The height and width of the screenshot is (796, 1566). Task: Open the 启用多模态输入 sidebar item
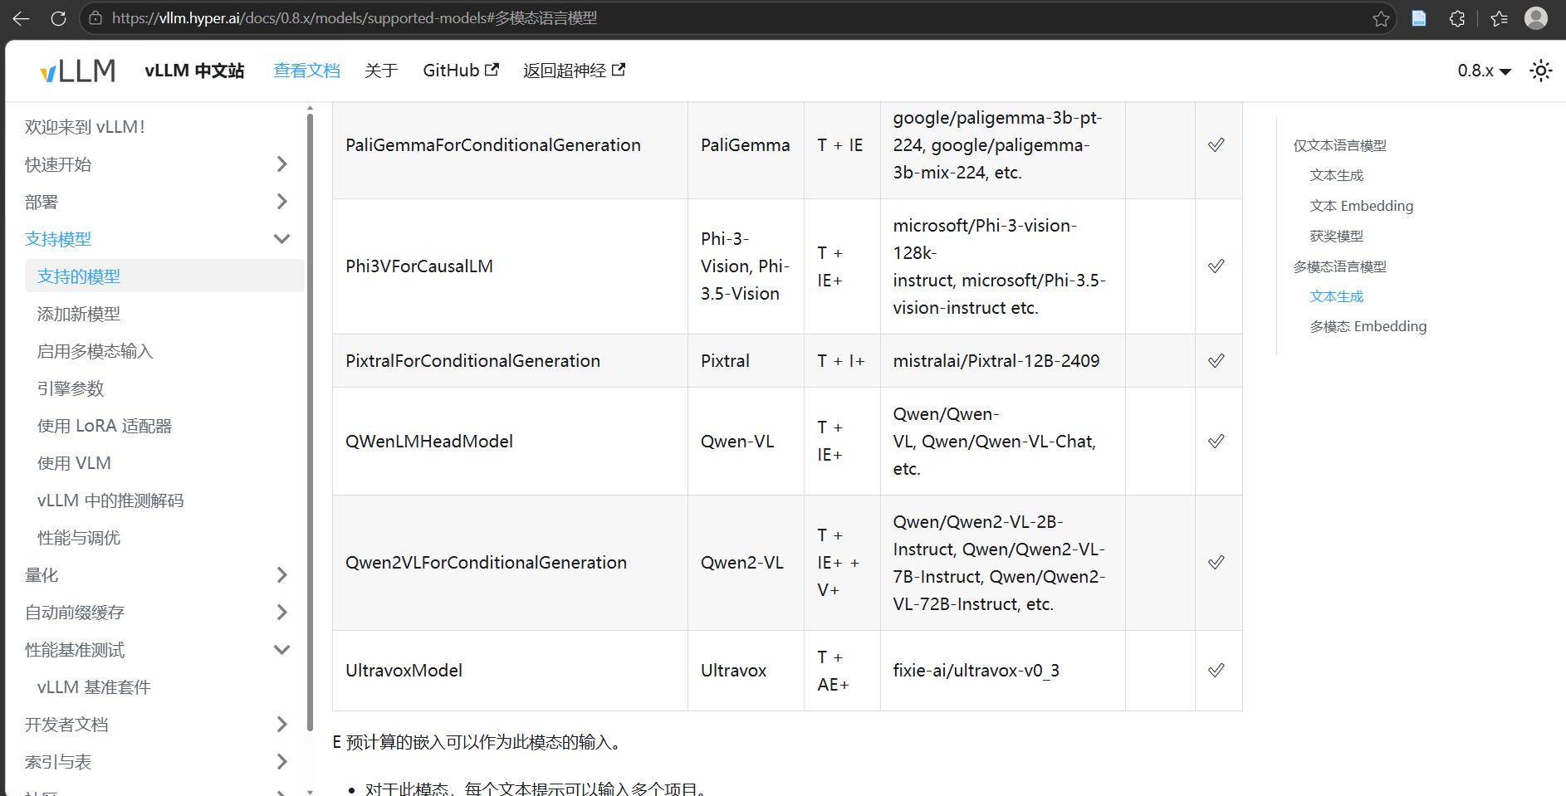pyautogui.click(x=95, y=351)
